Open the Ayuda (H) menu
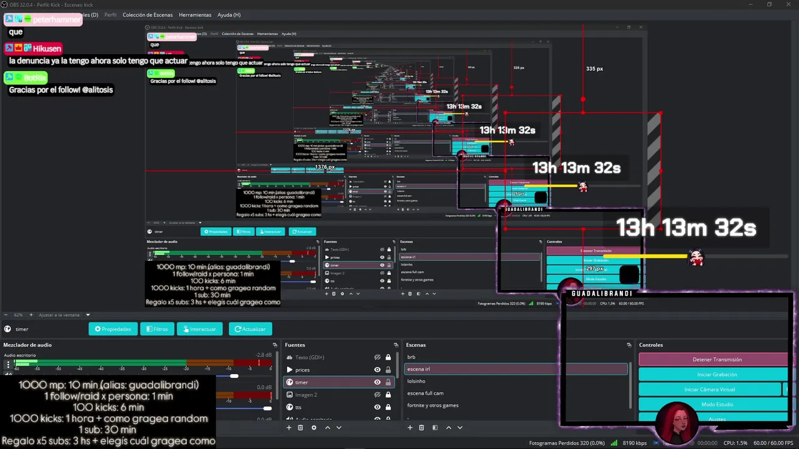Viewport: 799px width, 449px height. [x=229, y=15]
